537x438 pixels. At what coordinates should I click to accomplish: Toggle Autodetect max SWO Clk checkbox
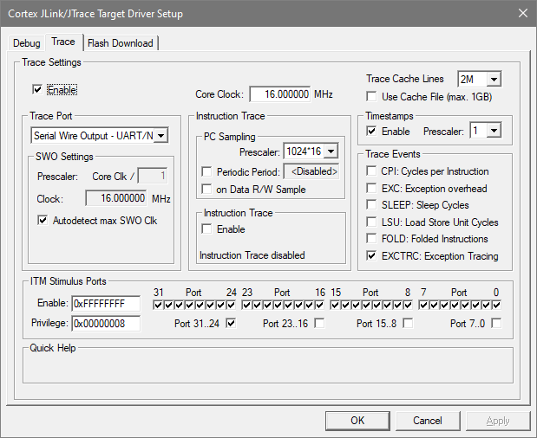pos(43,221)
